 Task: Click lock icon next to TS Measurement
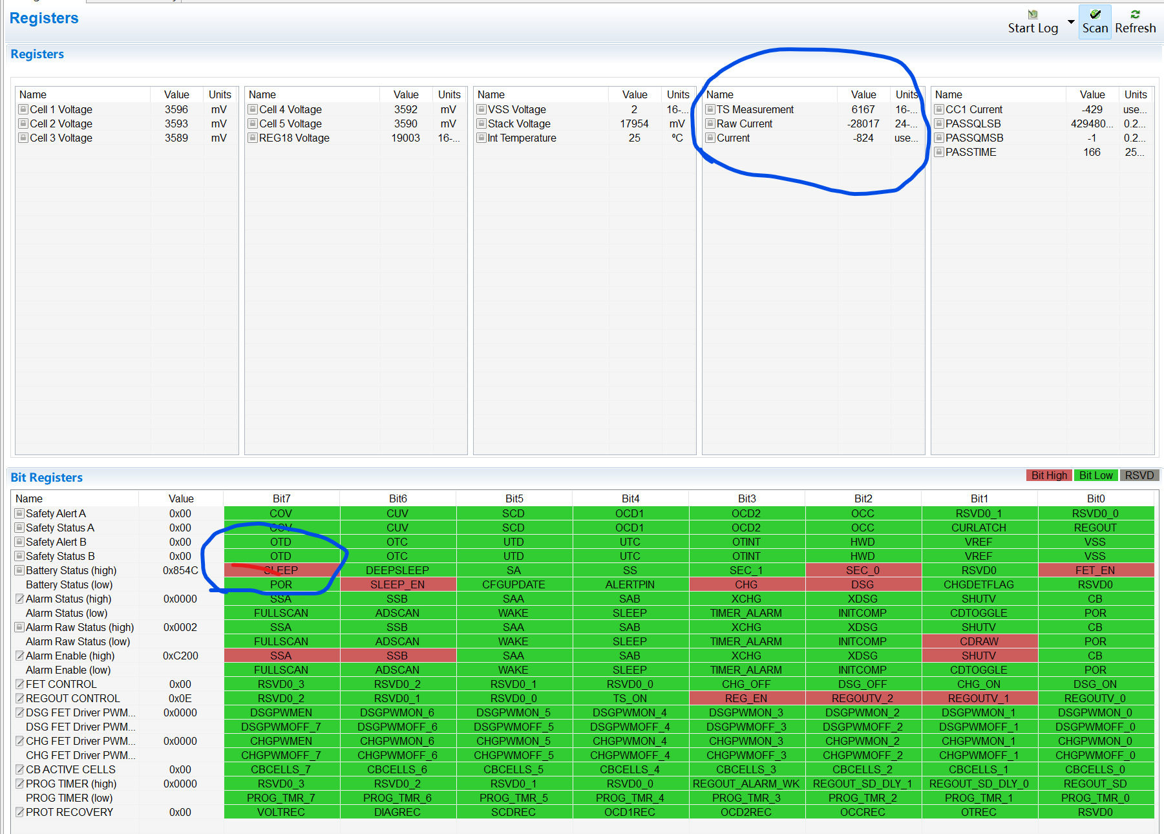710,109
